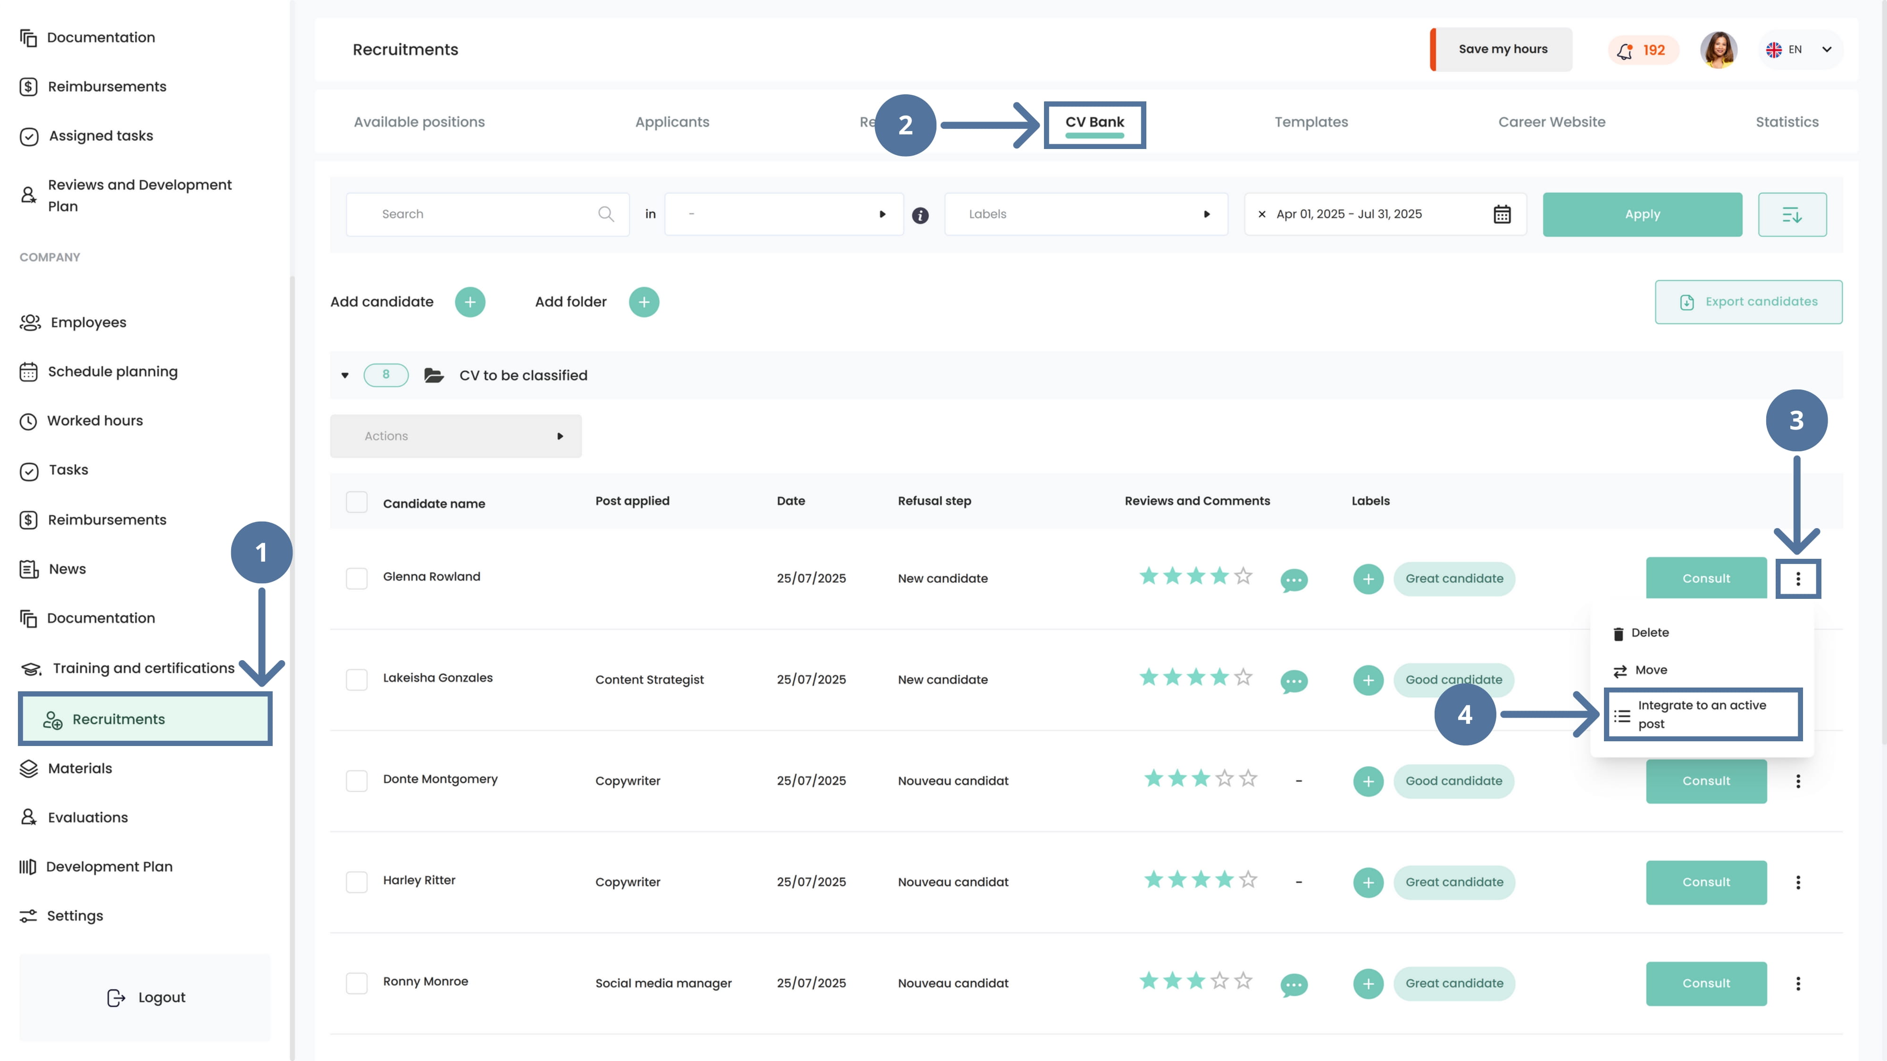Click the Apply filter button
Screen dimensions: 1887x1061
1642,215
